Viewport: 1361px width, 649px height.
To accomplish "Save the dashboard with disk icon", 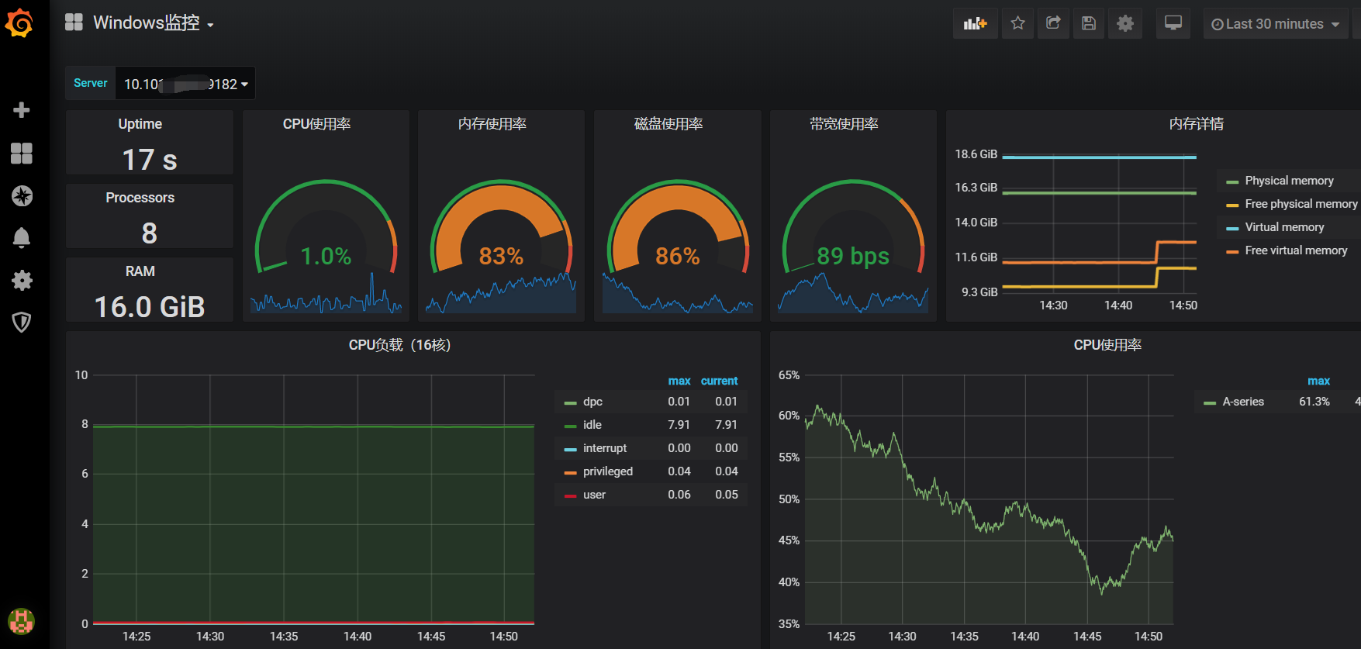I will 1089,24.
